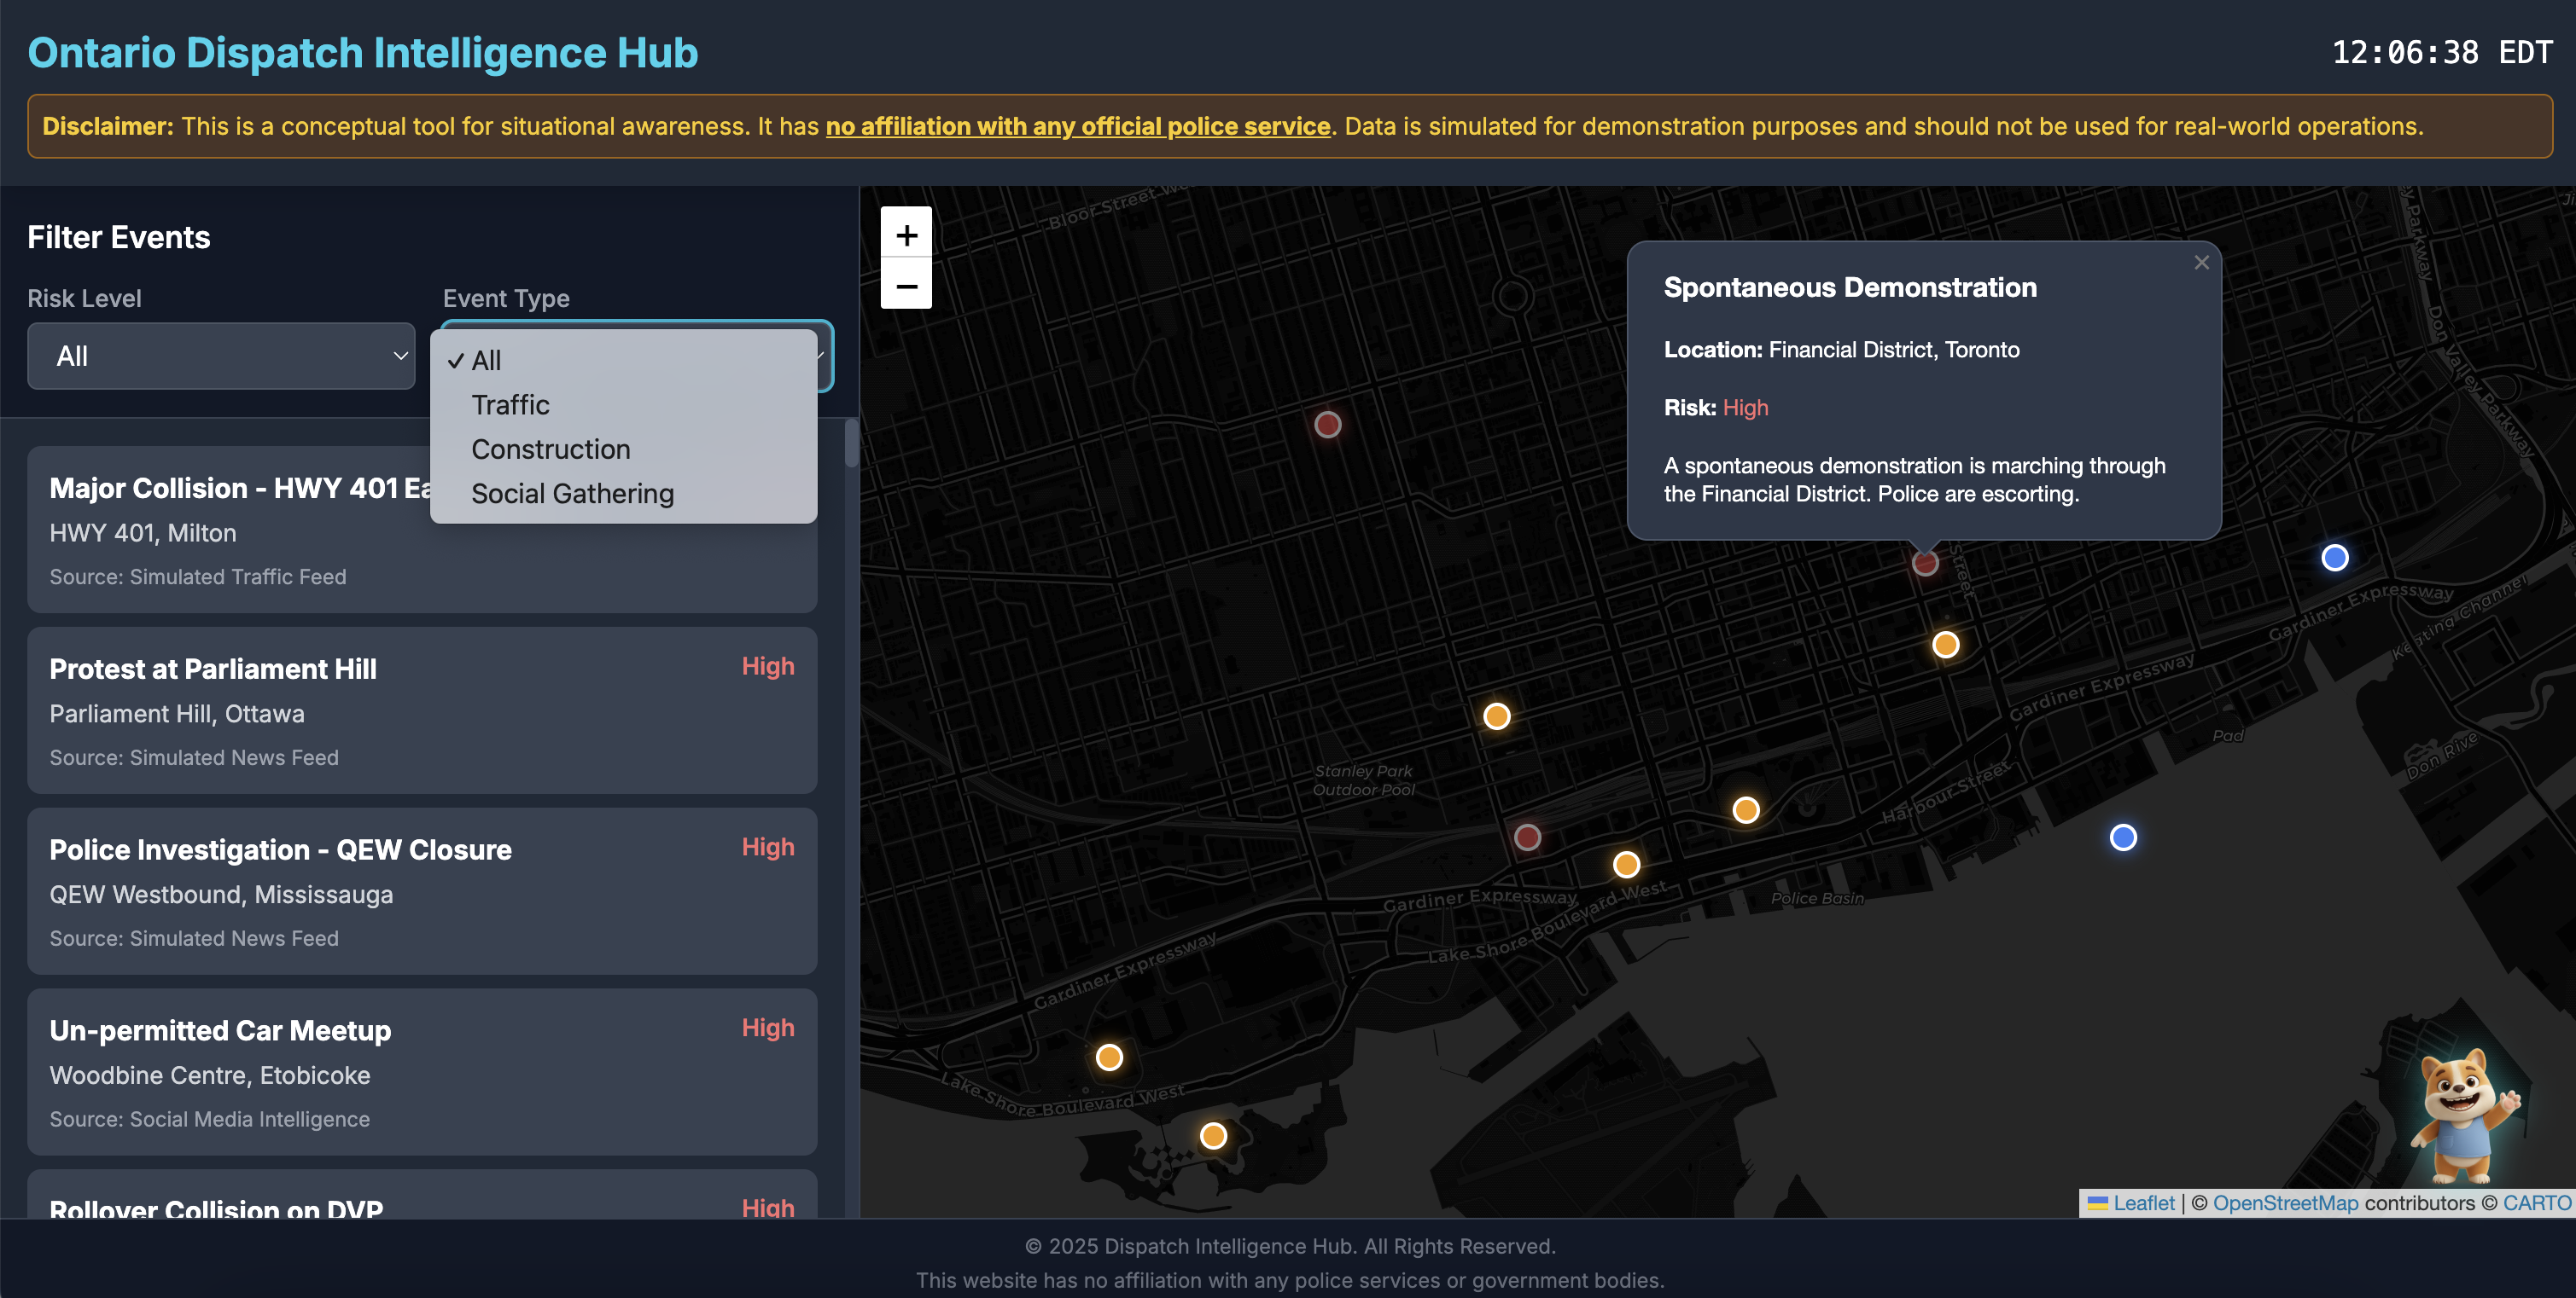Click blue marker near Gardiner Expressway east
2576x1298 pixels.
2334,558
